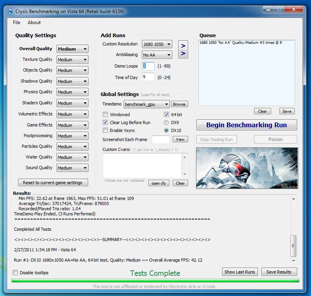Click the Custom Cvars scroll down arrow
Viewport: 311px width, 296px height.
coord(185,174)
